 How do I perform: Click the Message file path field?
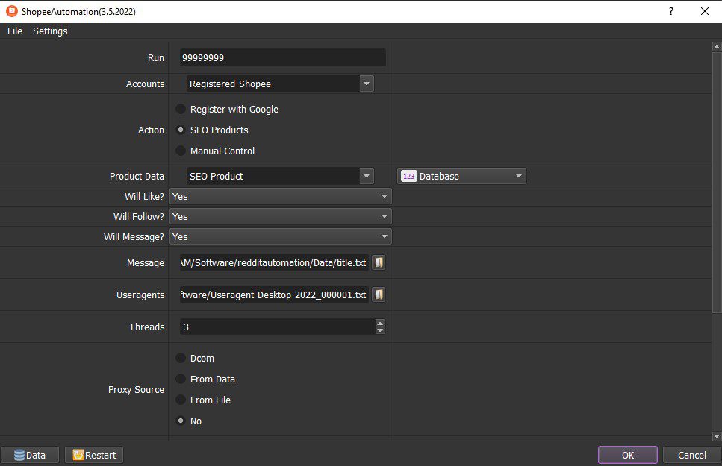click(x=274, y=262)
